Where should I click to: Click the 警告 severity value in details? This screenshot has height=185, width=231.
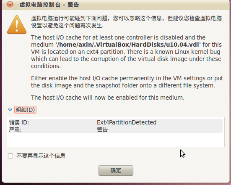[102, 129]
